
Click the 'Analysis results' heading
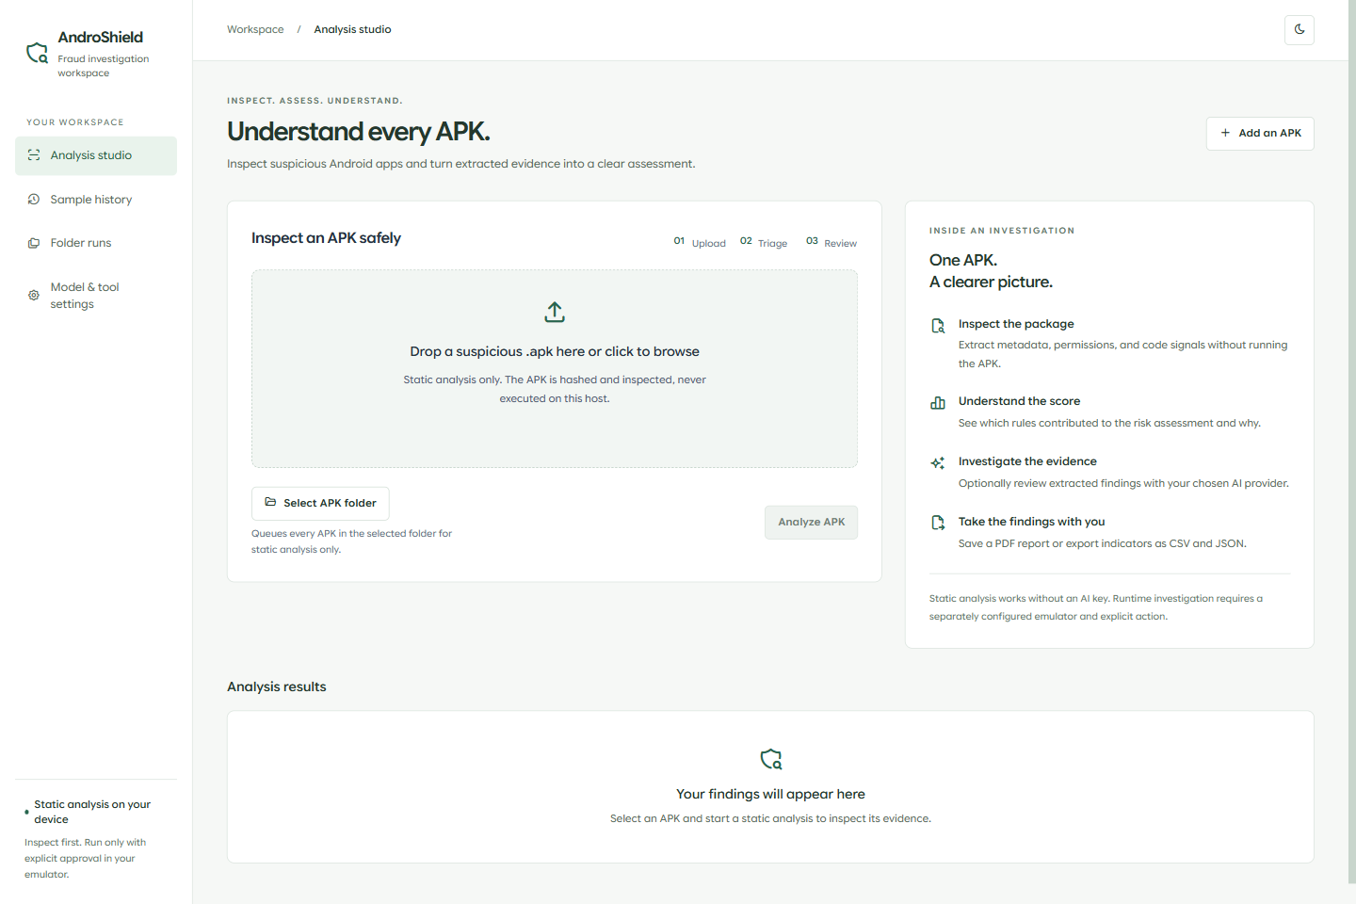coord(277,686)
